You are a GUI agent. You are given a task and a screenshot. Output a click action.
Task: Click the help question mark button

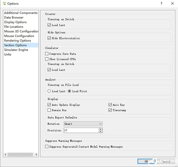pos(161,4)
